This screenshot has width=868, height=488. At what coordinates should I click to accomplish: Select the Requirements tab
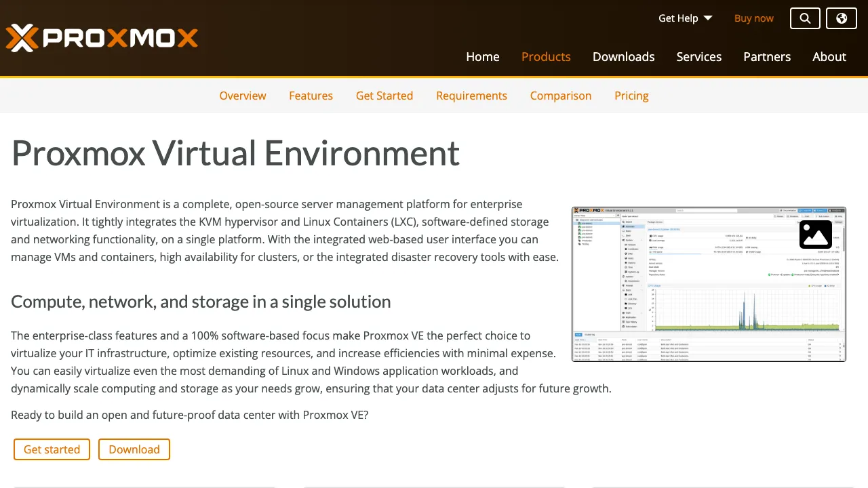tap(471, 96)
